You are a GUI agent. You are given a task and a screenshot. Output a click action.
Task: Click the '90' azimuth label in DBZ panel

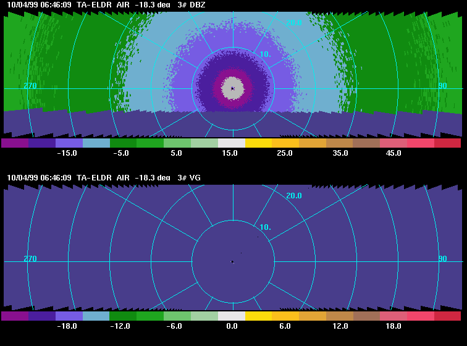tap(442, 86)
